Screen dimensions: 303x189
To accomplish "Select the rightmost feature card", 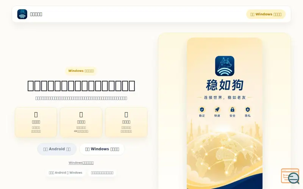I will pyautogui.click(x=126, y=122).
